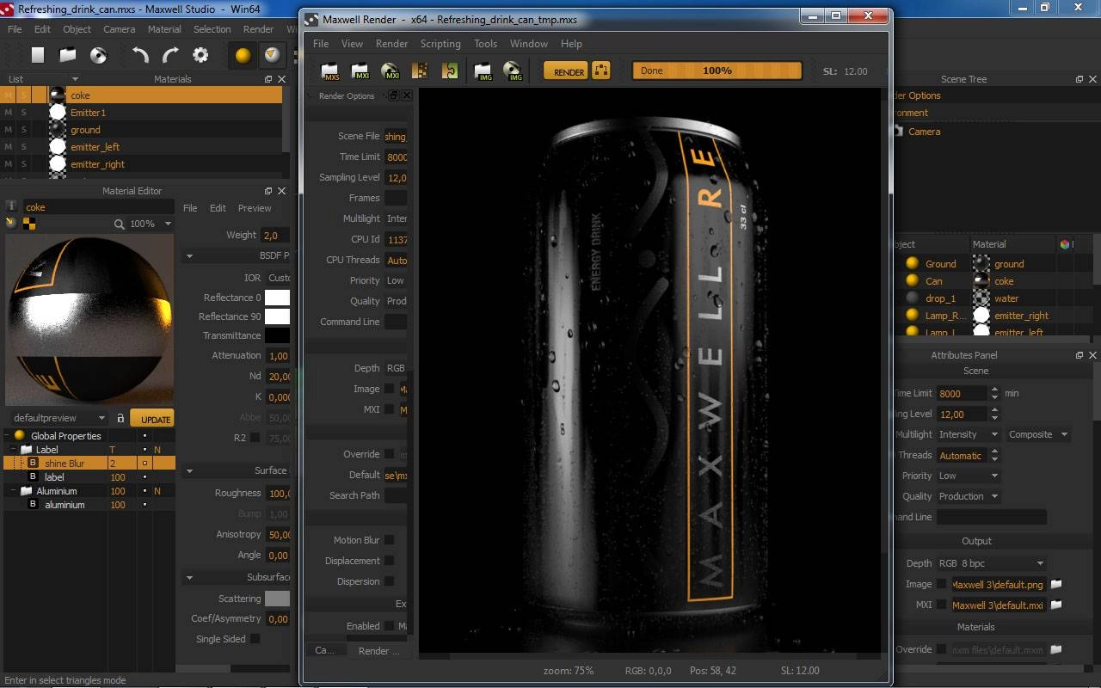Redo action in Maxwell Studio toolbar
This screenshot has width=1101, height=688.
[170, 55]
